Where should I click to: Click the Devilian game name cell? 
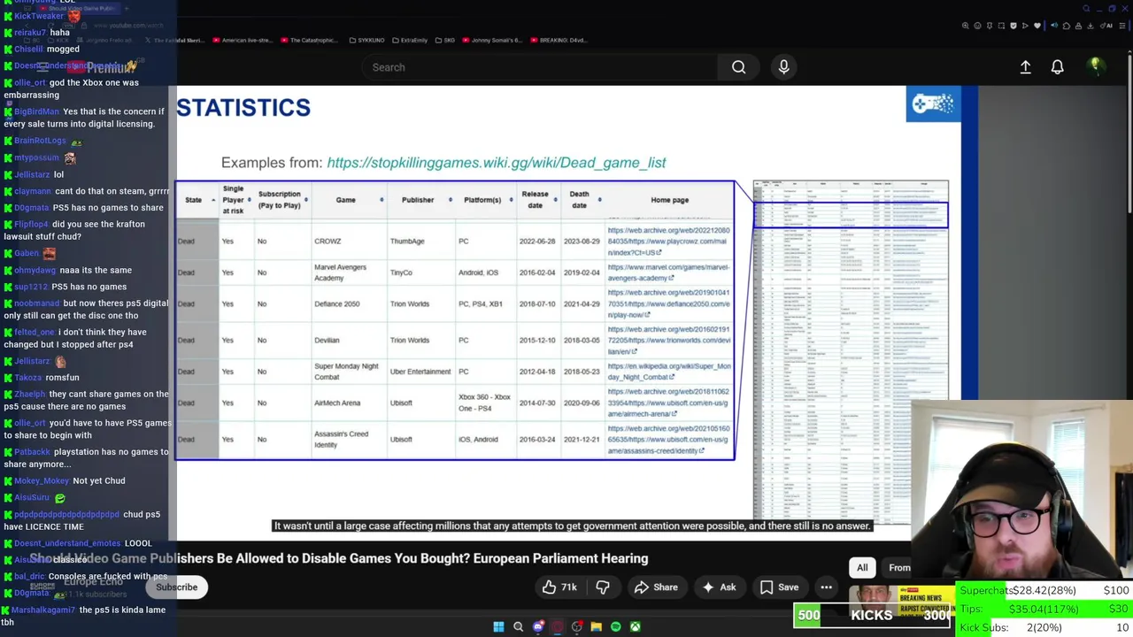point(327,340)
